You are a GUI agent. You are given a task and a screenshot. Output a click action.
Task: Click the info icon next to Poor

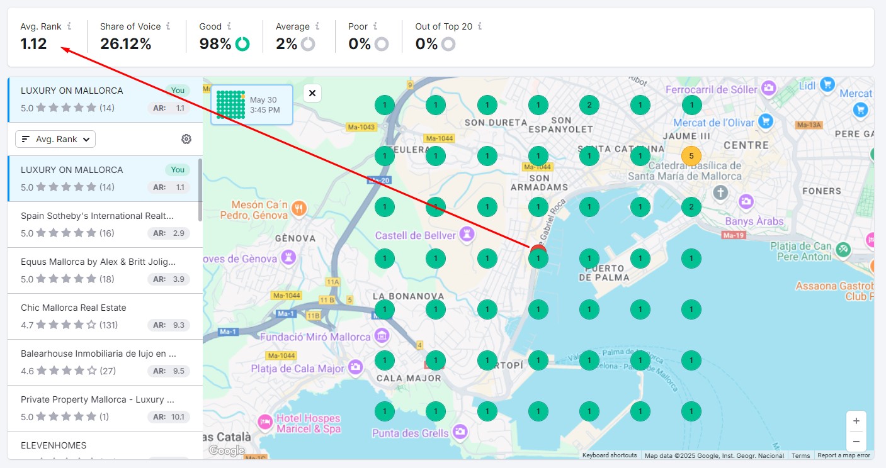point(375,26)
